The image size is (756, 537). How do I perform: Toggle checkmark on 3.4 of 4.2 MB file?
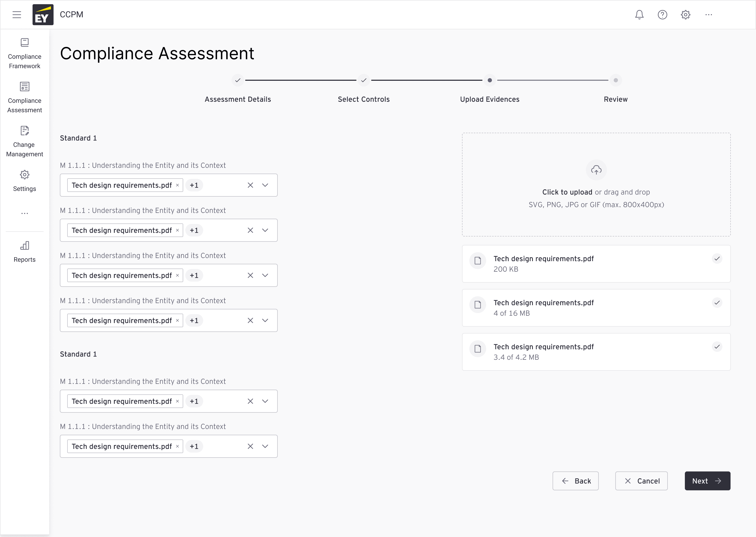(717, 347)
